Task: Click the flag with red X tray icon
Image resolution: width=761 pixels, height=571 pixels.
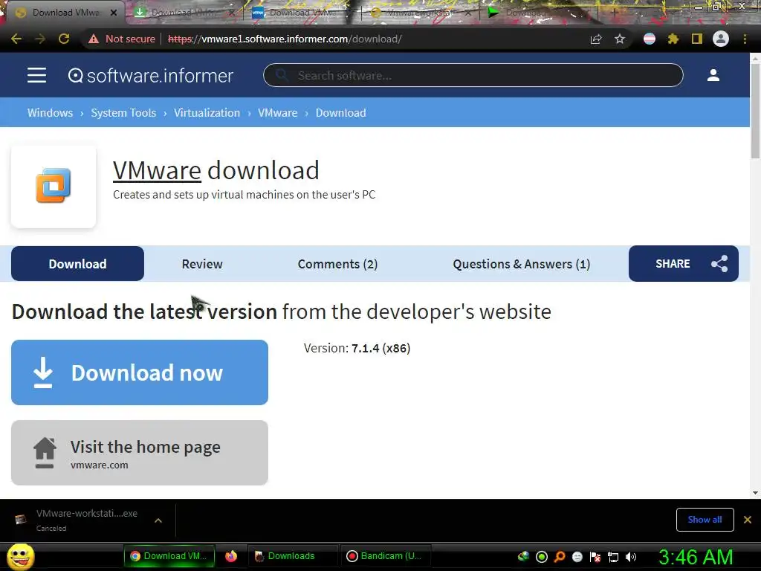Action: [595, 557]
